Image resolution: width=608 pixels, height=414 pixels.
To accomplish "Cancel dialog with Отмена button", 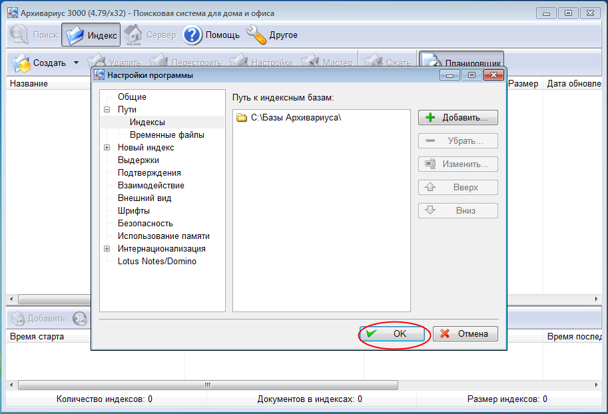I will pos(465,333).
